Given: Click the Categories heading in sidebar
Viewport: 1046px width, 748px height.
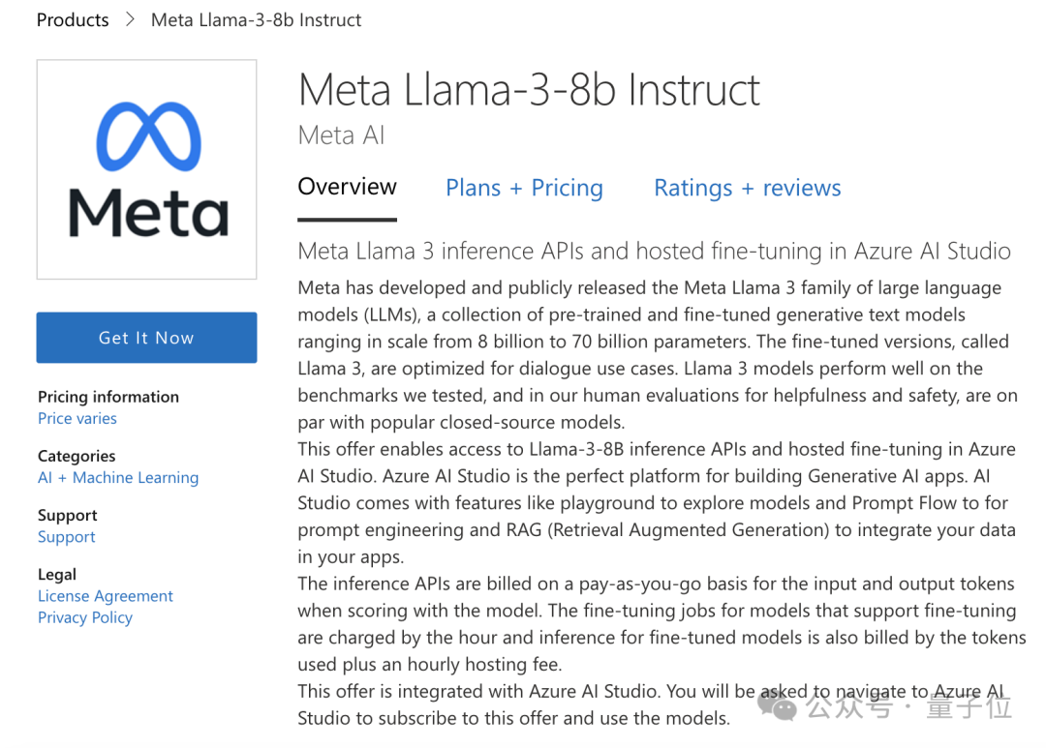Looking at the screenshot, I should (77, 456).
